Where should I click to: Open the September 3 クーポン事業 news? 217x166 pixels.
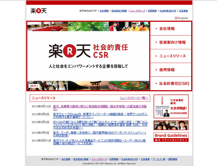click(x=100, y=134)
